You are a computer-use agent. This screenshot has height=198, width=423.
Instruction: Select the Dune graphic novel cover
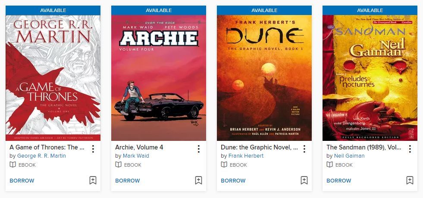click(x=264, y=78)
